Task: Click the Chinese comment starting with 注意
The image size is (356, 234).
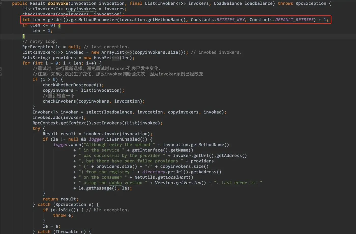Action: point(118,74)
